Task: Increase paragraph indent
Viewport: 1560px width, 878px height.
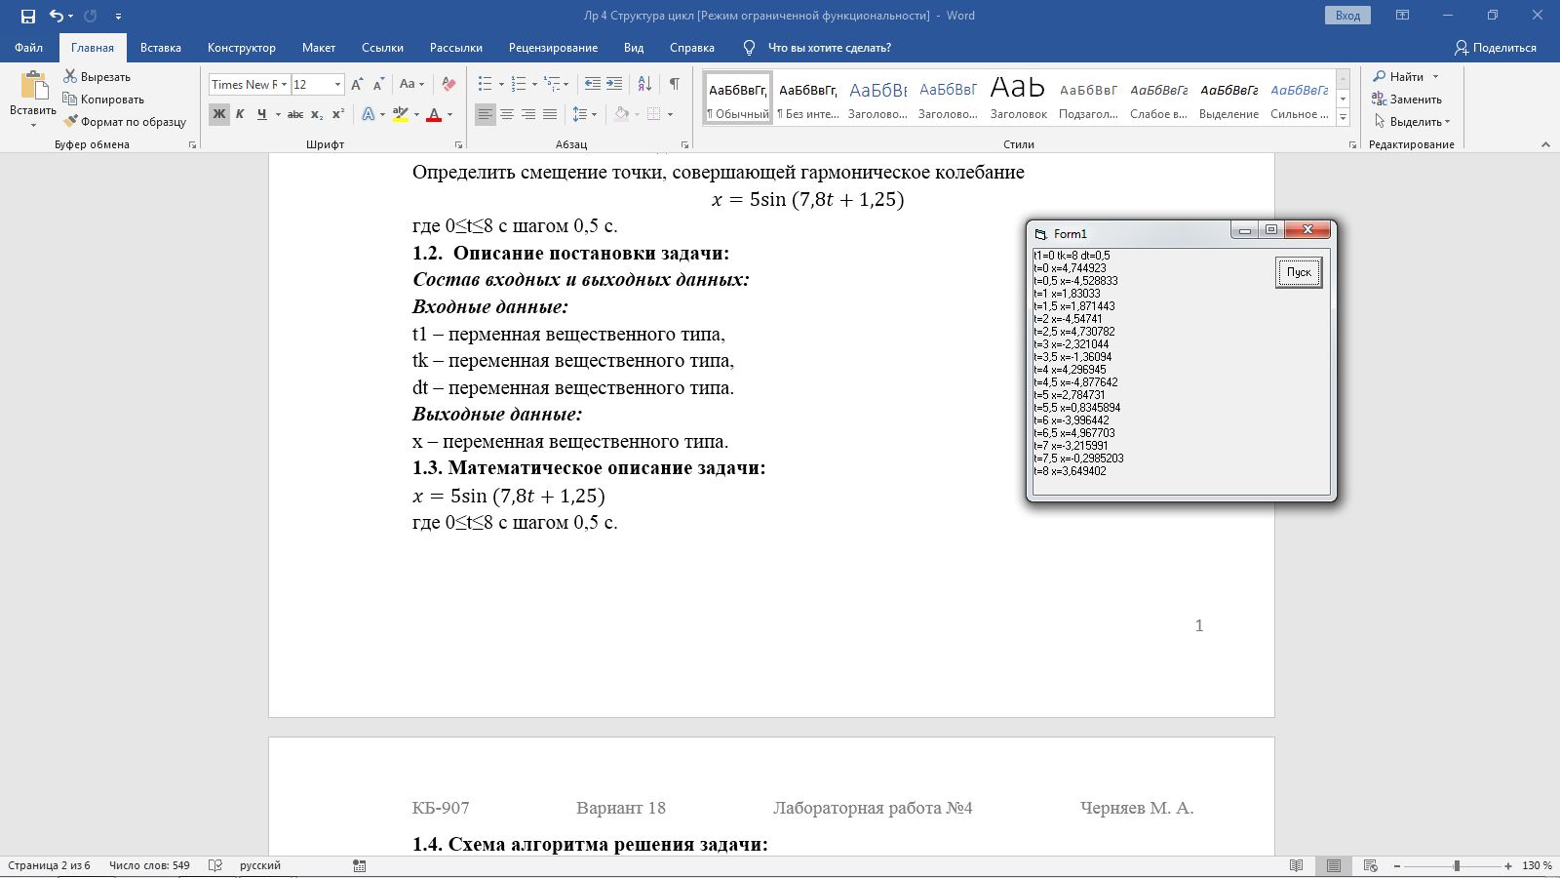Action: click(x=614, y=84)
